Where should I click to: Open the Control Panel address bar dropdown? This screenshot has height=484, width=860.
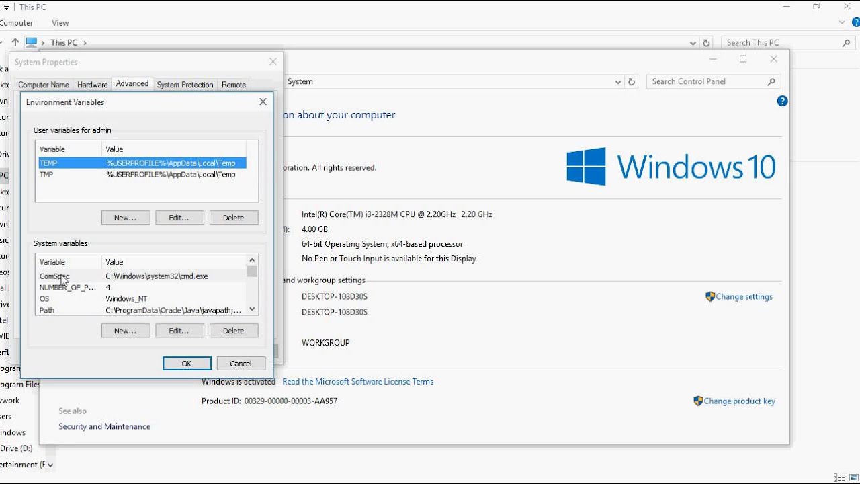tap(618, 82)
